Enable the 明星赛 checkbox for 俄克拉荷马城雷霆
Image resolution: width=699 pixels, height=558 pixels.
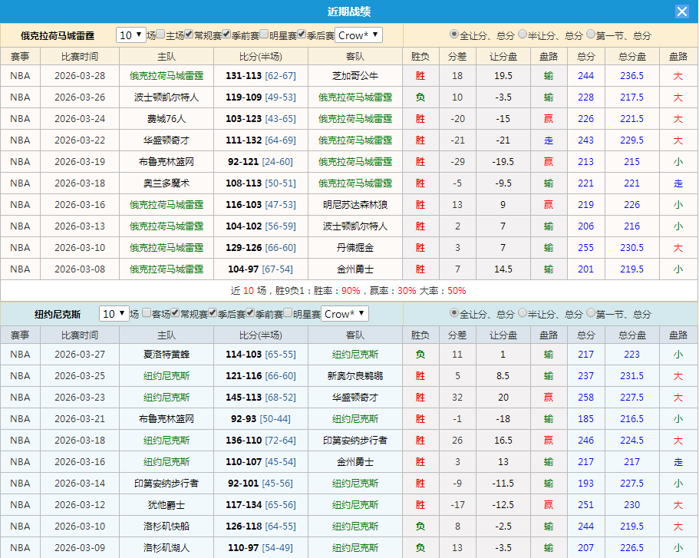point(265,35)
